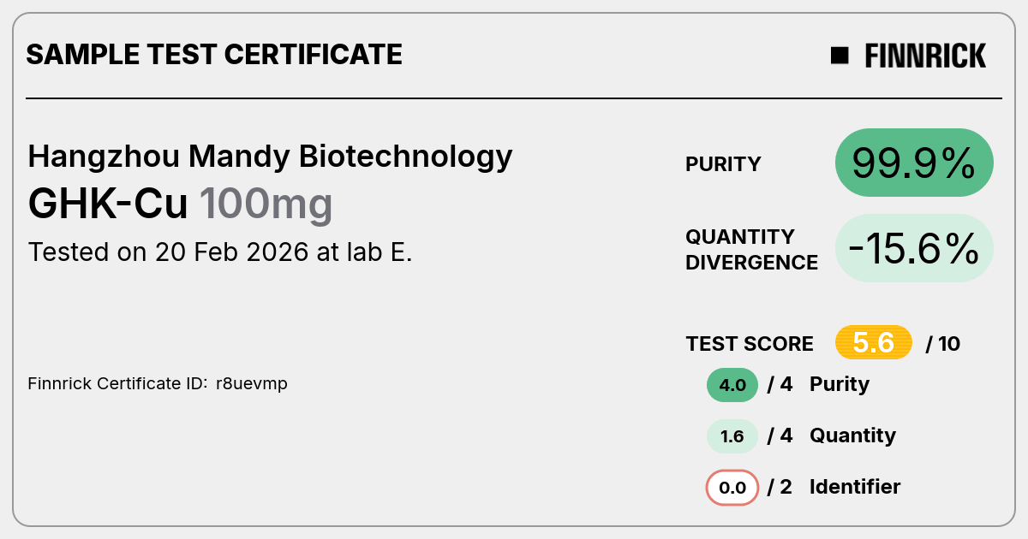Click the QUANTITY DIVERGENCE label

[751, 249]
